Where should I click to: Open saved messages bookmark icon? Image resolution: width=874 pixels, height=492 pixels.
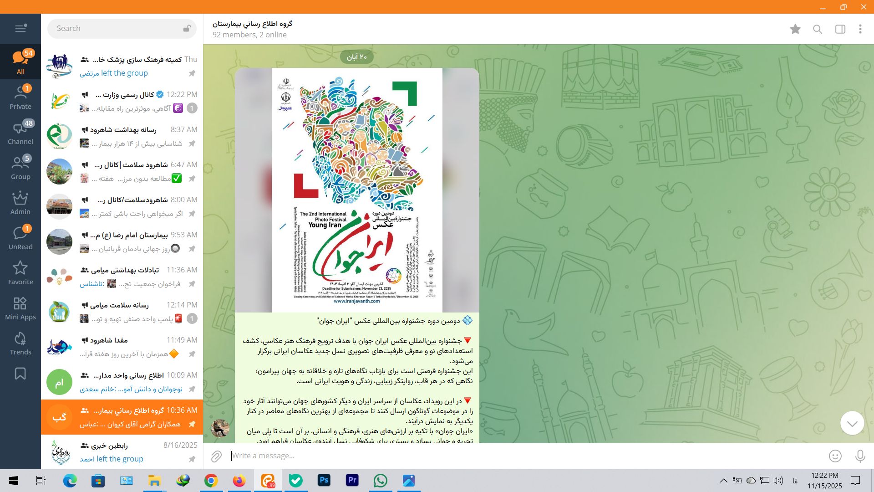tap(20, 374)
